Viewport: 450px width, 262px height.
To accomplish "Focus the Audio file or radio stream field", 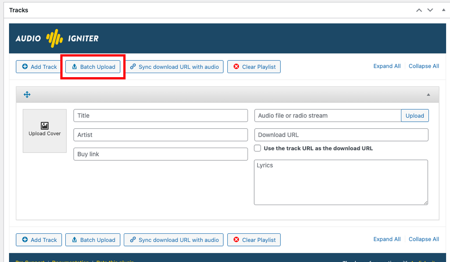I will [x=328, y=116].
